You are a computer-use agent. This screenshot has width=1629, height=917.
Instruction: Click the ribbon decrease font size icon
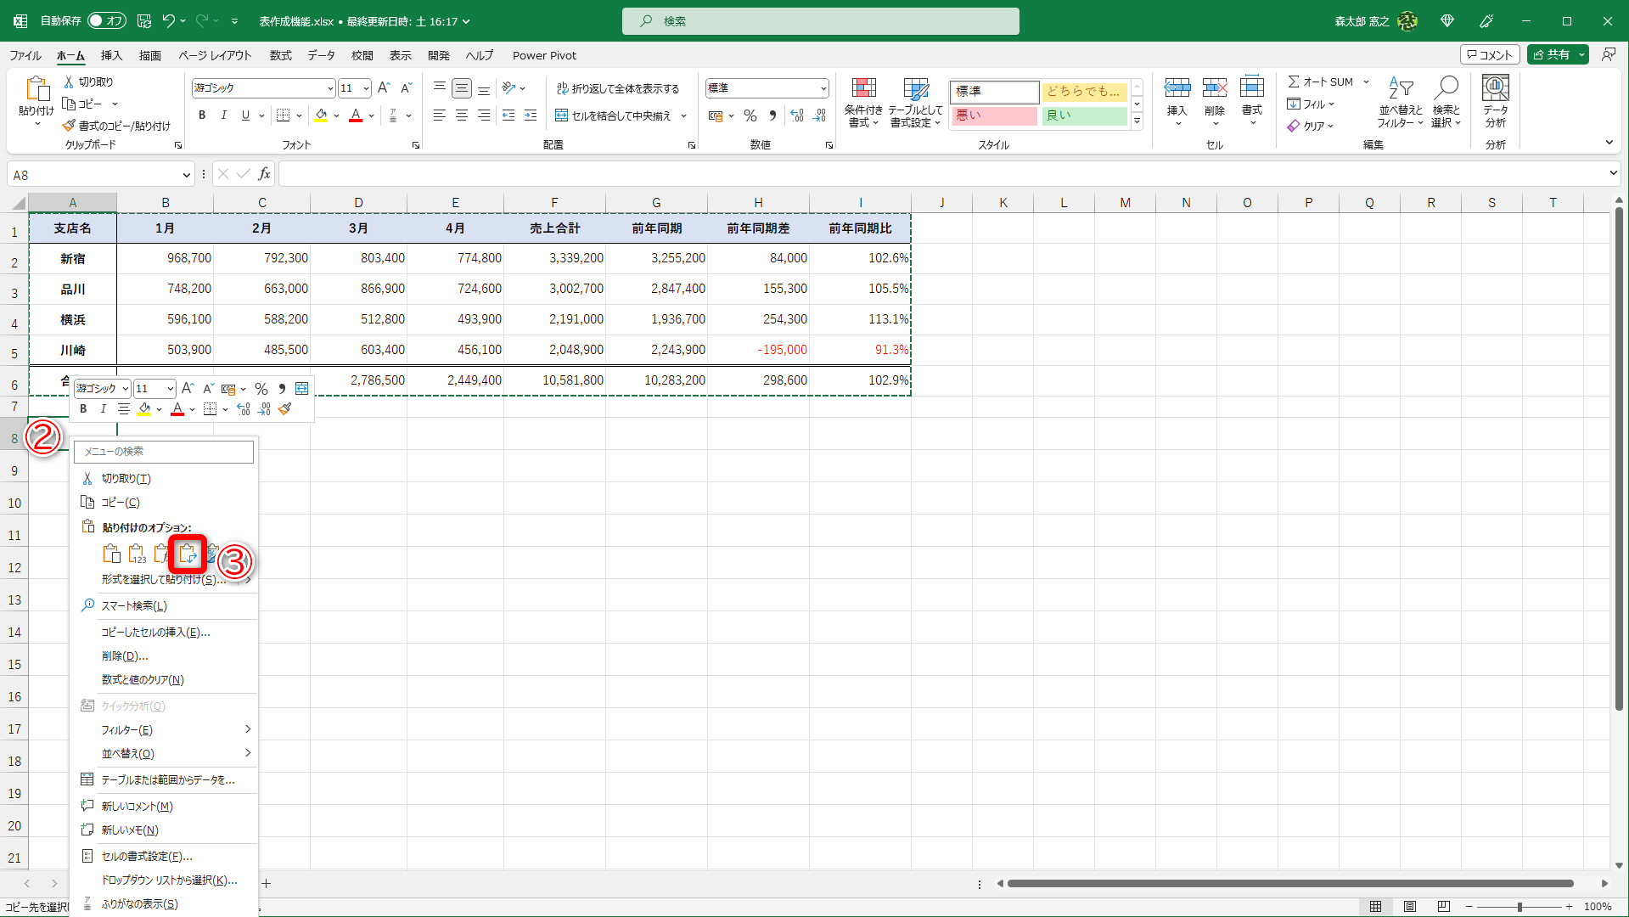coord(407,88)
